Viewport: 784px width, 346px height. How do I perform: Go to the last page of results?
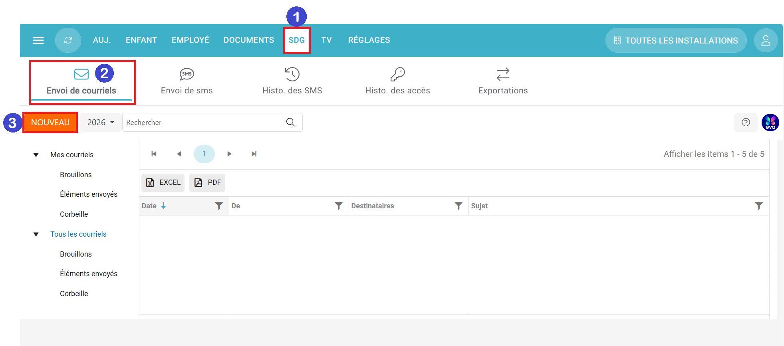254,154
